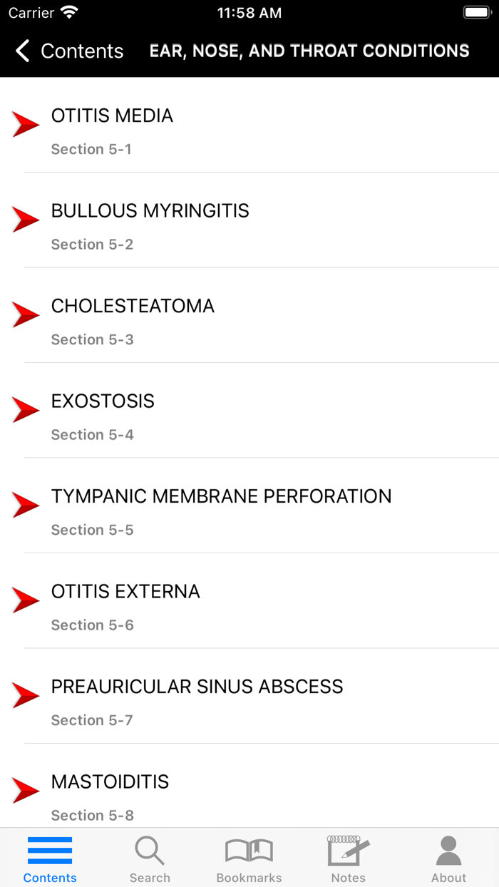This screenshot has height=887, width=499.
Task: Tap the Contents back chevron
Action: pos(21,51)
